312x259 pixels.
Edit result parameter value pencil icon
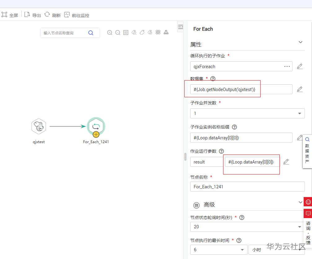tap(286, 162)
